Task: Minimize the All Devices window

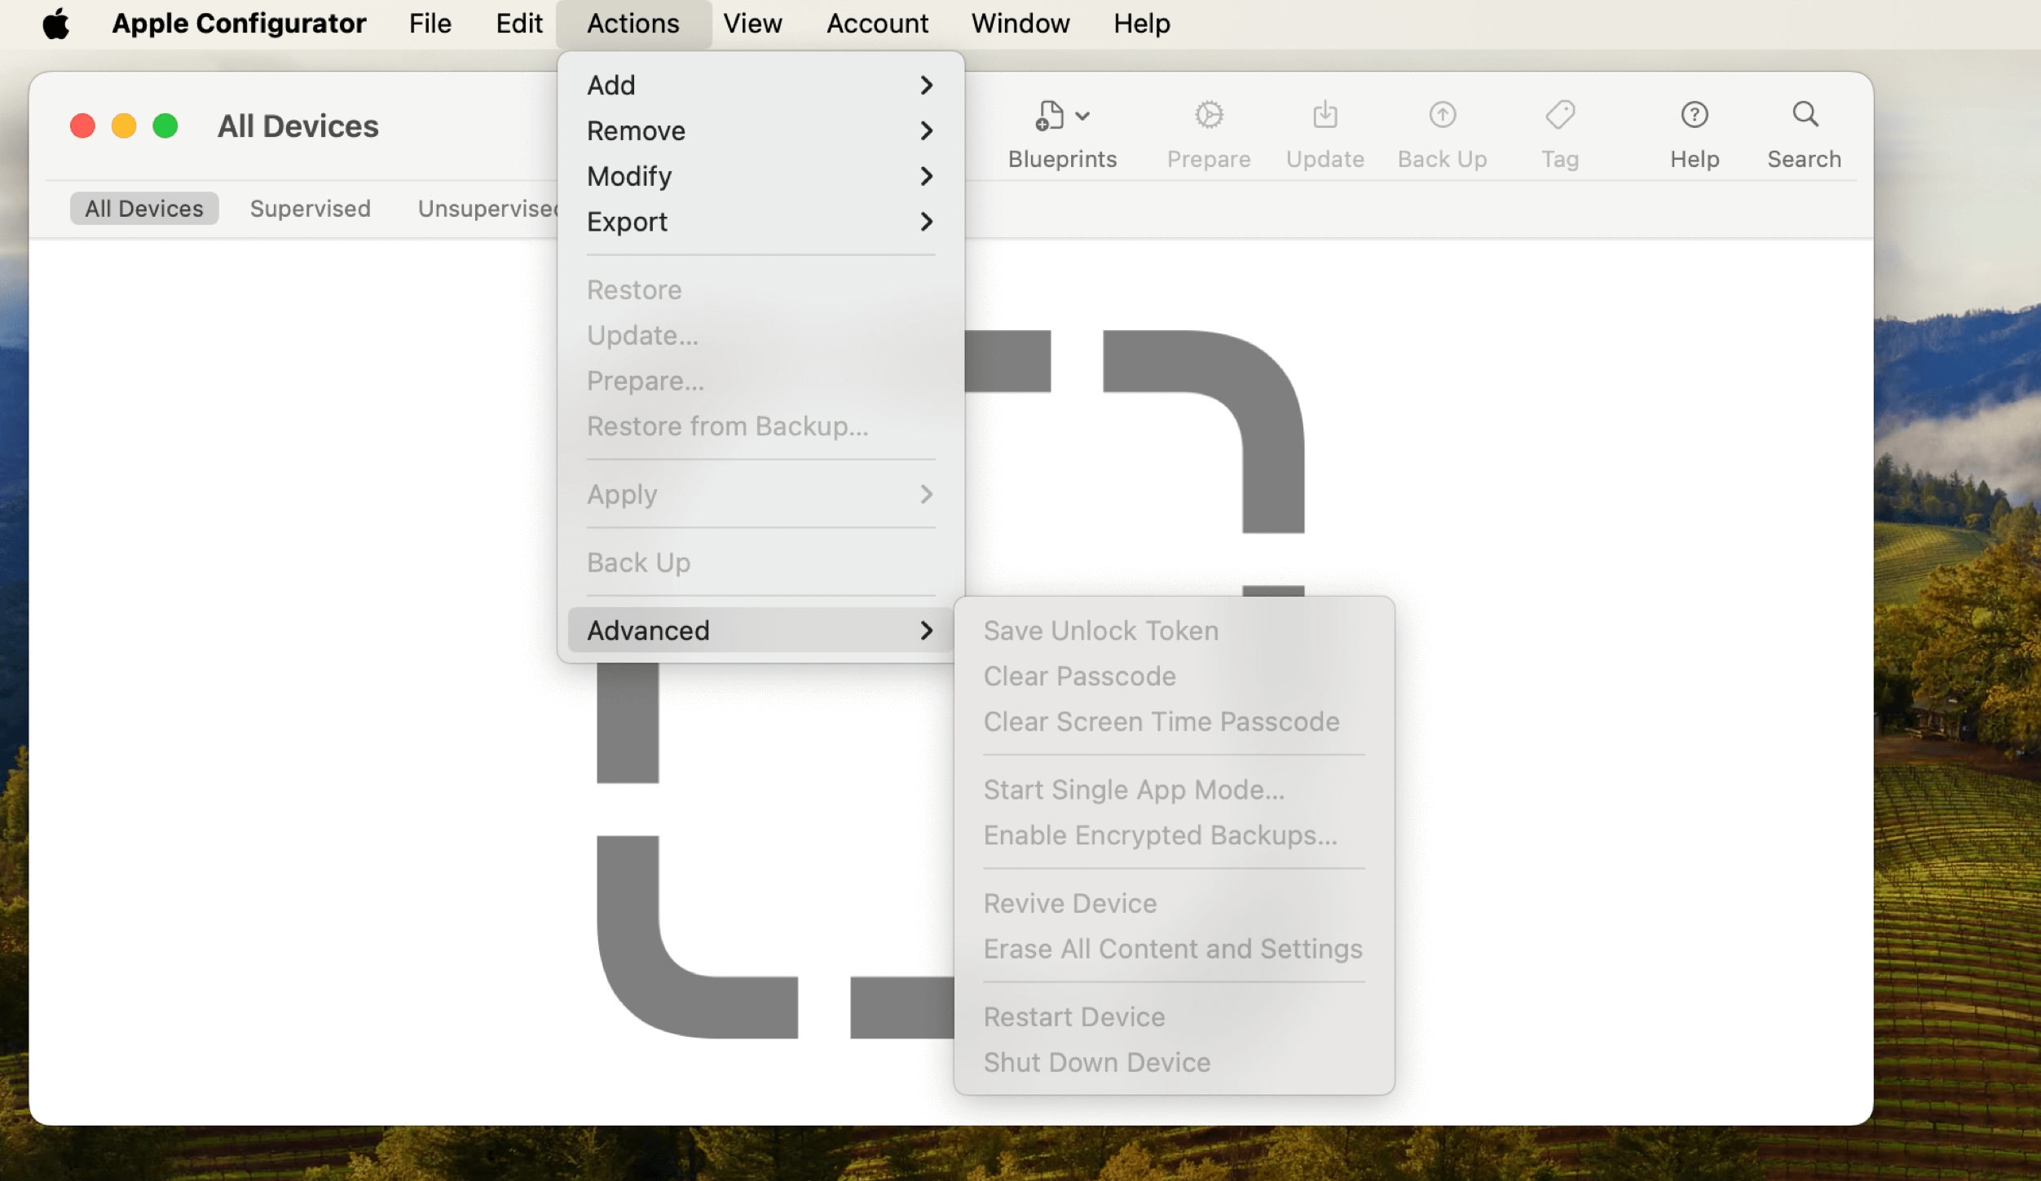Action: 124,126
